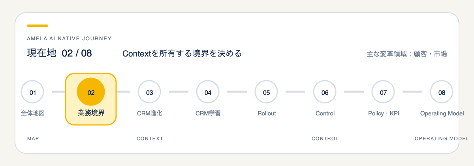Click the highlighted 02 step circle
The height and width of the screenshot is (166, 474).
pos(91,92)
